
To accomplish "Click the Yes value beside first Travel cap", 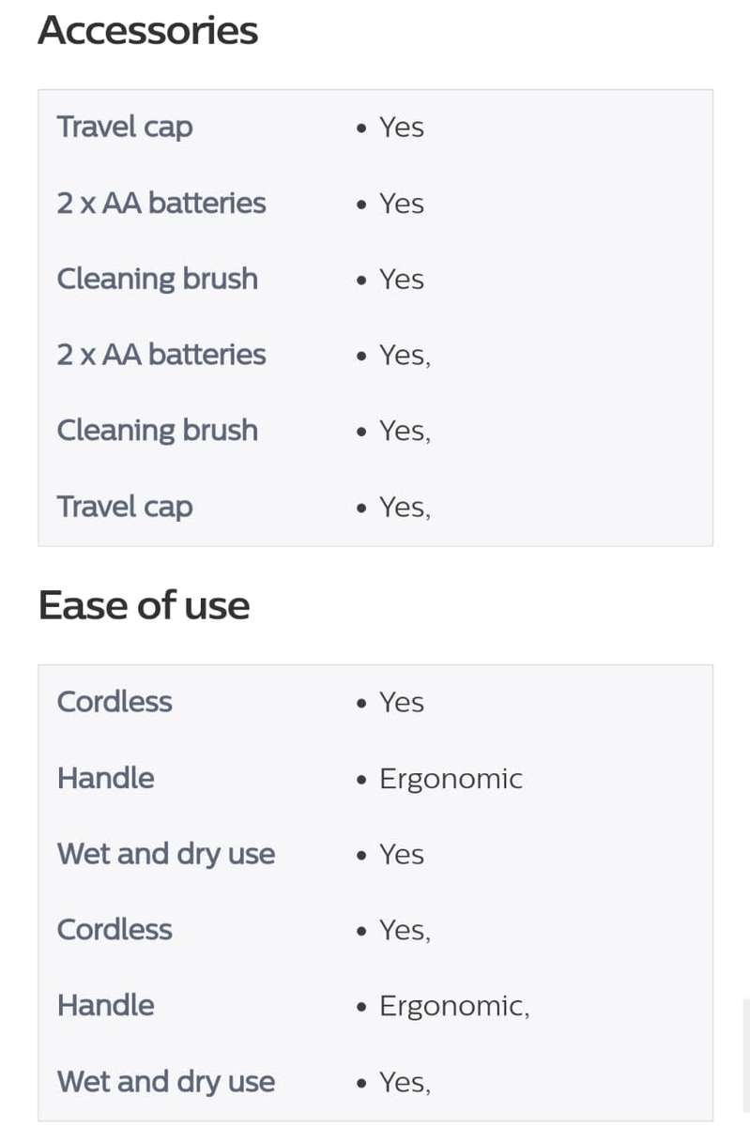I will pos(401,128).
